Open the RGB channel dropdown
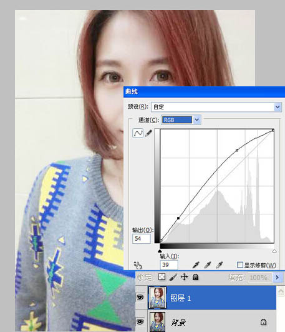 pos(181,120)
